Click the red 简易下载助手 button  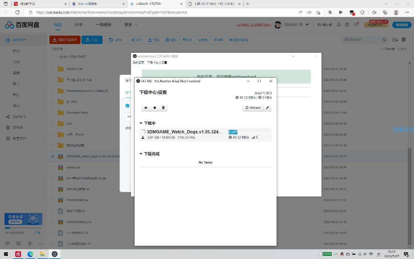coord(65,40)
